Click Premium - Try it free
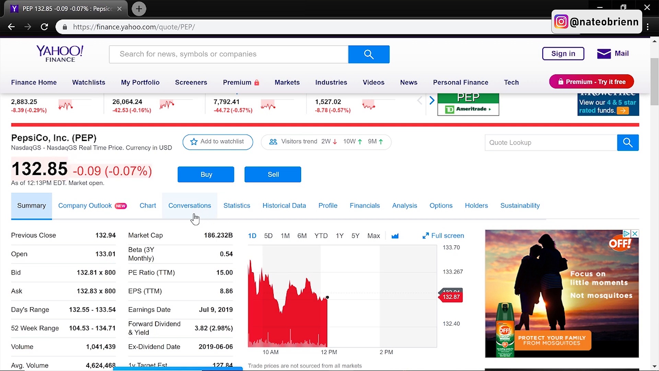This screenshot has width=659, height=371. click(x=591, y=81)
